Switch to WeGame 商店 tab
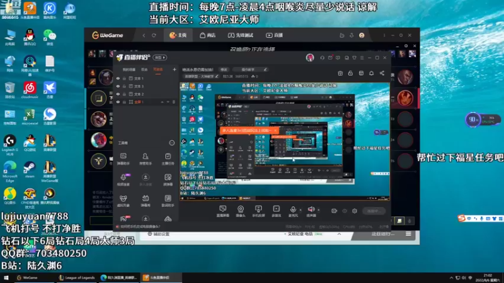The height and width of the screenshot is (283, 504). [208, 35]
